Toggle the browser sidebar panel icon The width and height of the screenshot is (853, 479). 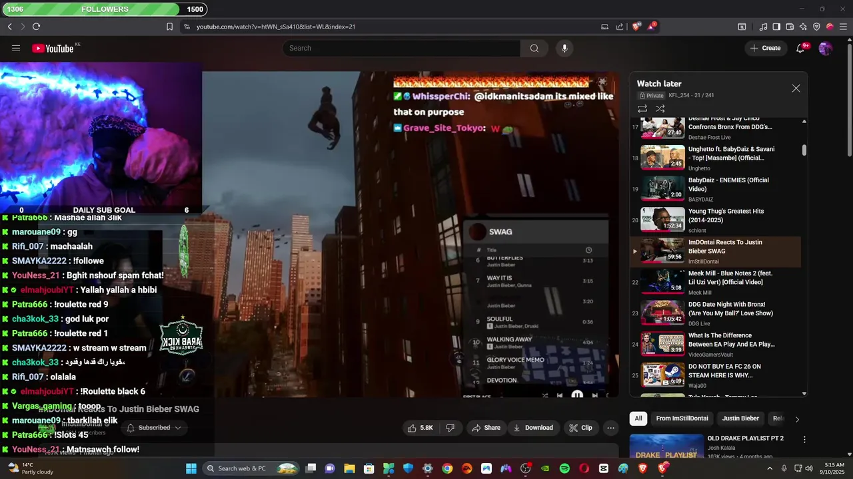pyautogui.click(x=776, y=27)
